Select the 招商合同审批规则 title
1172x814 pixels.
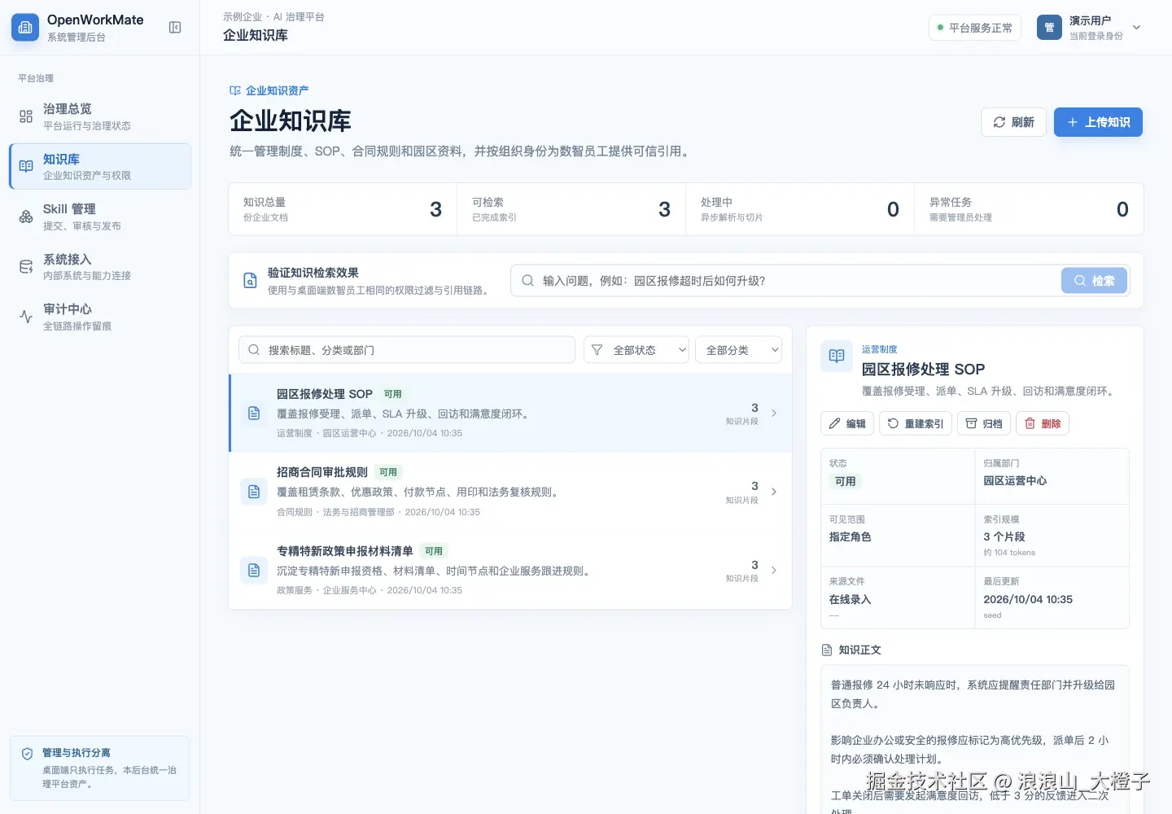point(322,472)
